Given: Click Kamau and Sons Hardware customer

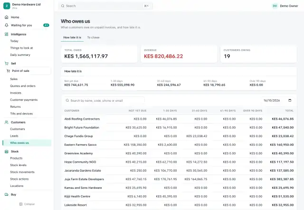Looking at the screenshot, I should (x=83, y=188).
